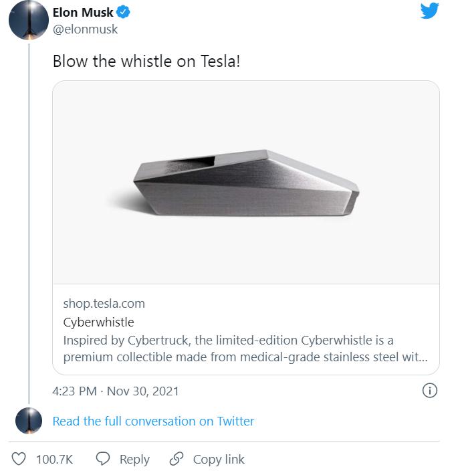The image size is (454, 475).
Task: Click the heart like icon
Action: point(19,459)
